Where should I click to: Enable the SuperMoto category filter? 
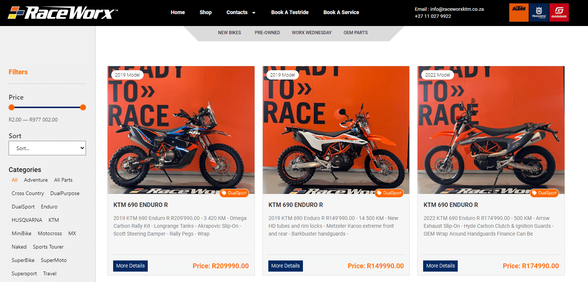click(x=54, y=260)
